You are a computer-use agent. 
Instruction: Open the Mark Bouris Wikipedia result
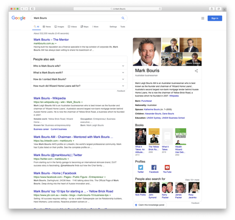point(50,98)
